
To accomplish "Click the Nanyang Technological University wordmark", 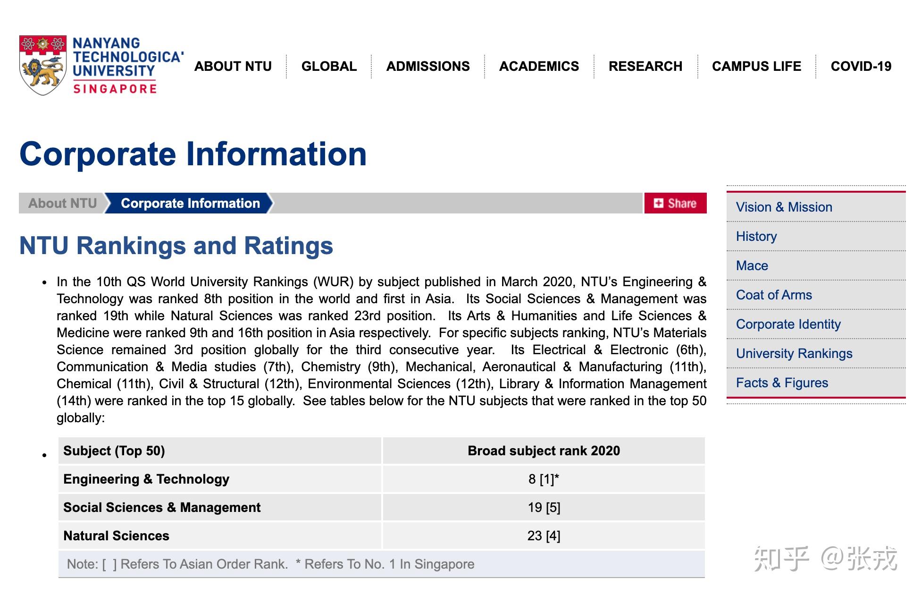I will 128,65.
